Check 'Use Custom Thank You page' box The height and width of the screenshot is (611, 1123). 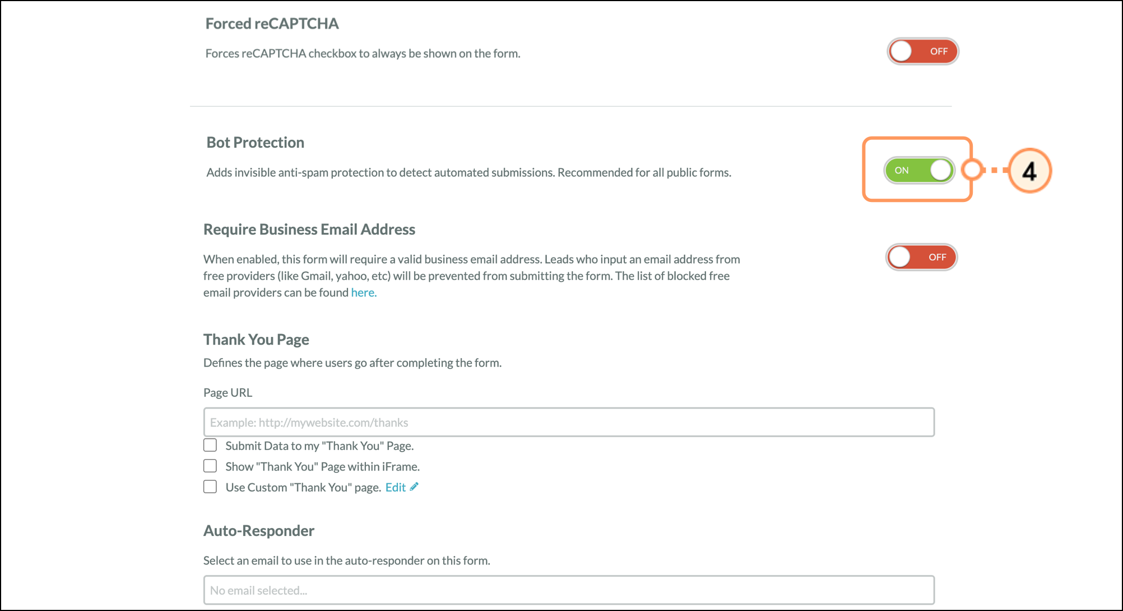point(210,487)
